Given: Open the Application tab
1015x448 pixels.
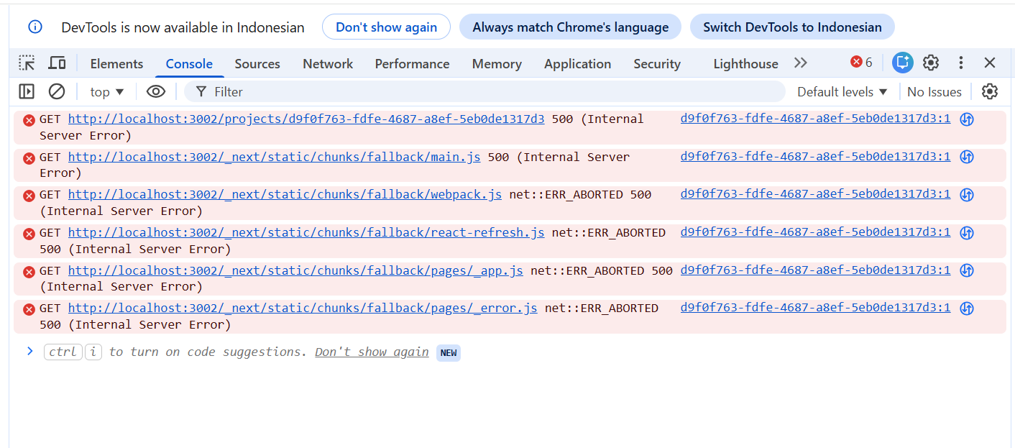Looking at the screenshot, I should (577, 63).
